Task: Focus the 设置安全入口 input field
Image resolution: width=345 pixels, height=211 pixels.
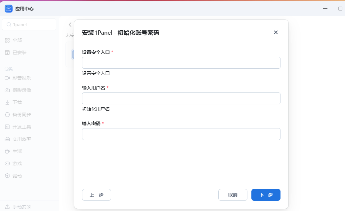Action: 181,63
